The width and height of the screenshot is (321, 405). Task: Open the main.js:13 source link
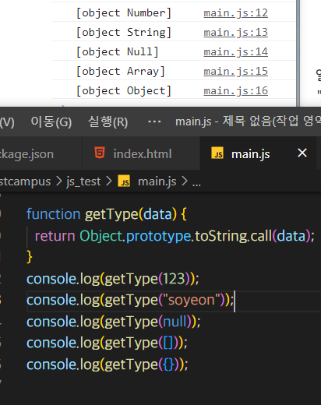click(235, 32)
